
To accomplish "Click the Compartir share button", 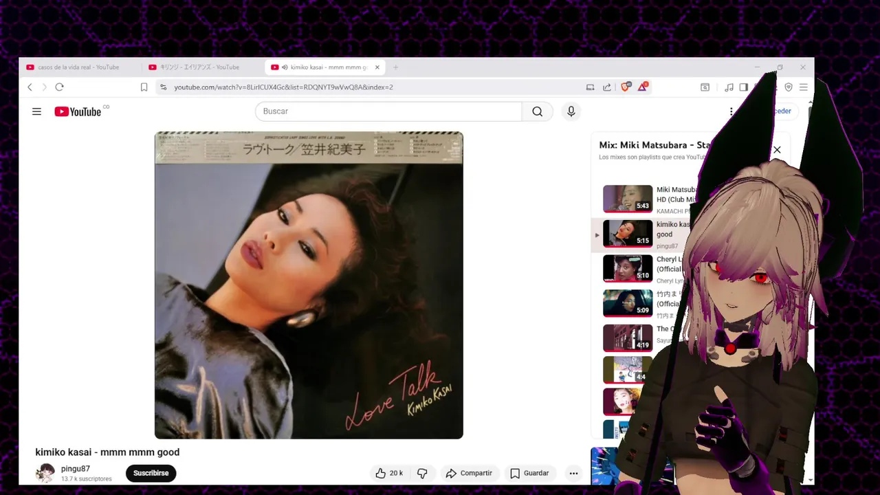I will pyautogui.click(x=469, y=473).
